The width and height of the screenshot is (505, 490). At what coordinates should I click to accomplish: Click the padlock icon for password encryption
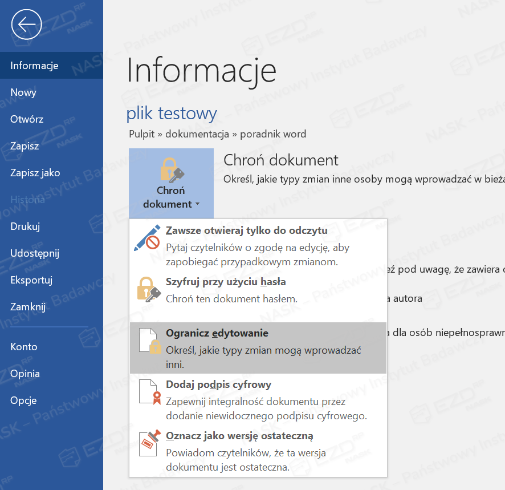[x=148, y=289]
